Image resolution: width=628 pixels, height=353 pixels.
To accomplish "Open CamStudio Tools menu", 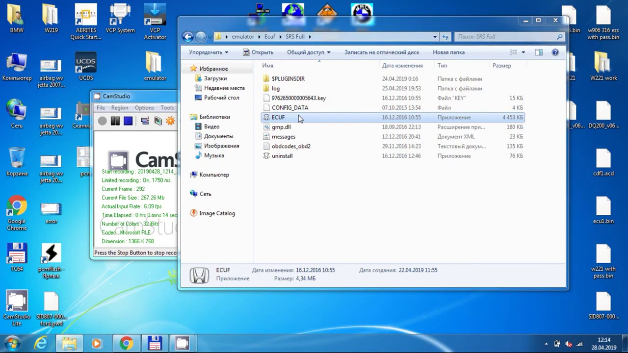I will [x=167, y=108].
